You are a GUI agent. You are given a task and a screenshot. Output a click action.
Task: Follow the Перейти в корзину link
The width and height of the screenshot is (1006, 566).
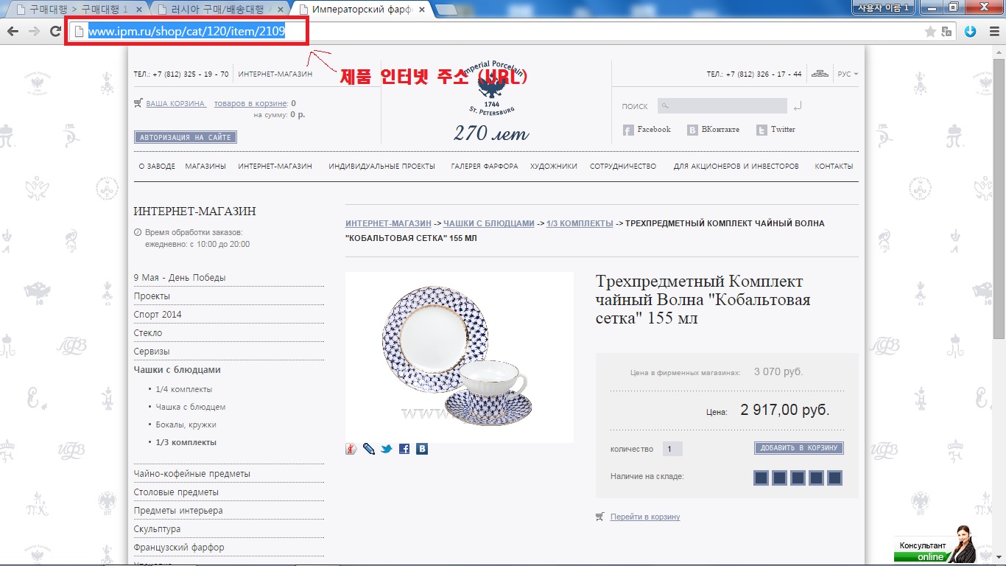pos(645,517)
